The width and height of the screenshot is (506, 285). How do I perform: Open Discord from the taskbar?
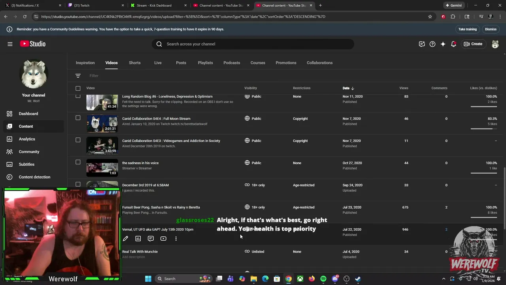coord(335,279)
